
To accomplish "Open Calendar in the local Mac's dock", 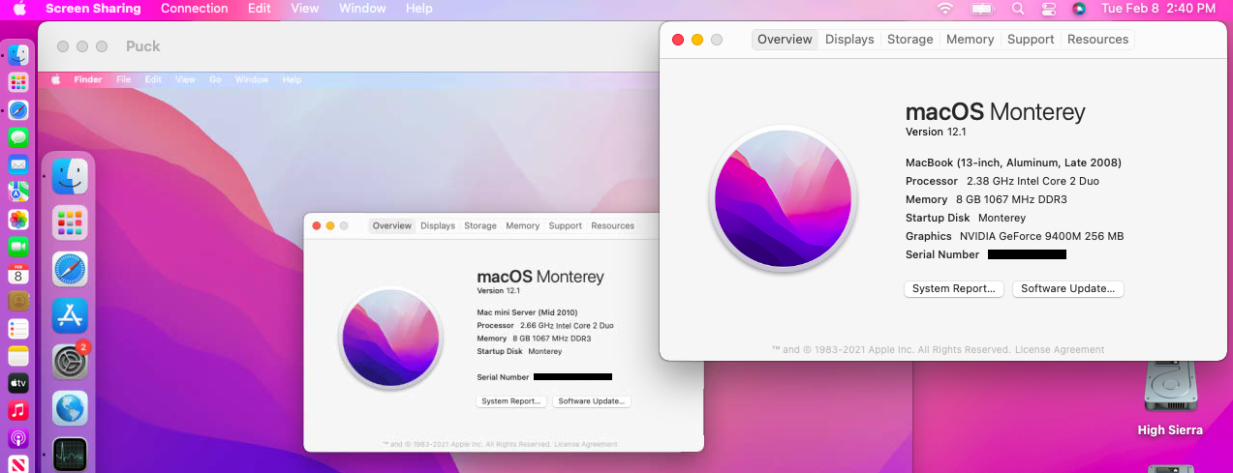I will (17, 274).
